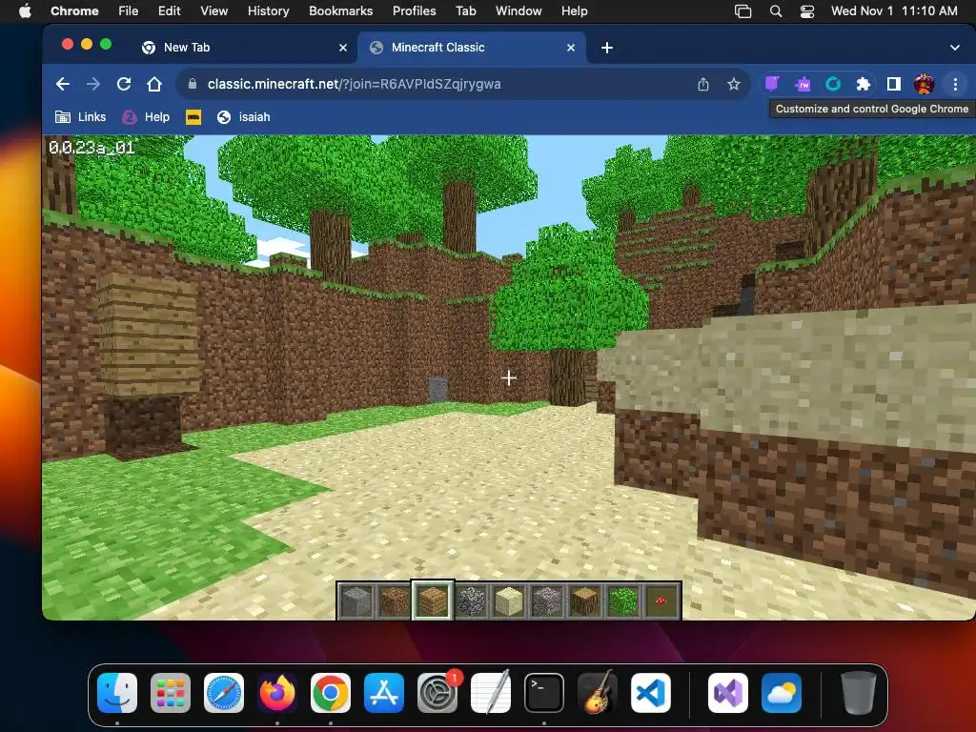The width and height of the screenshot is (976, 732).
Task: Launch Safari from the Dock
Action: [x=224, y=693]
